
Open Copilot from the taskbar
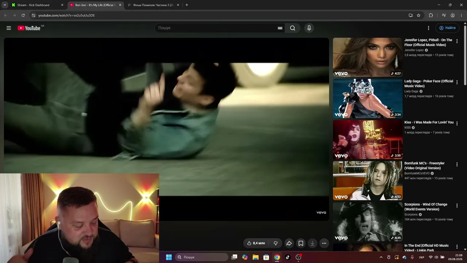[x=245, y=257]
